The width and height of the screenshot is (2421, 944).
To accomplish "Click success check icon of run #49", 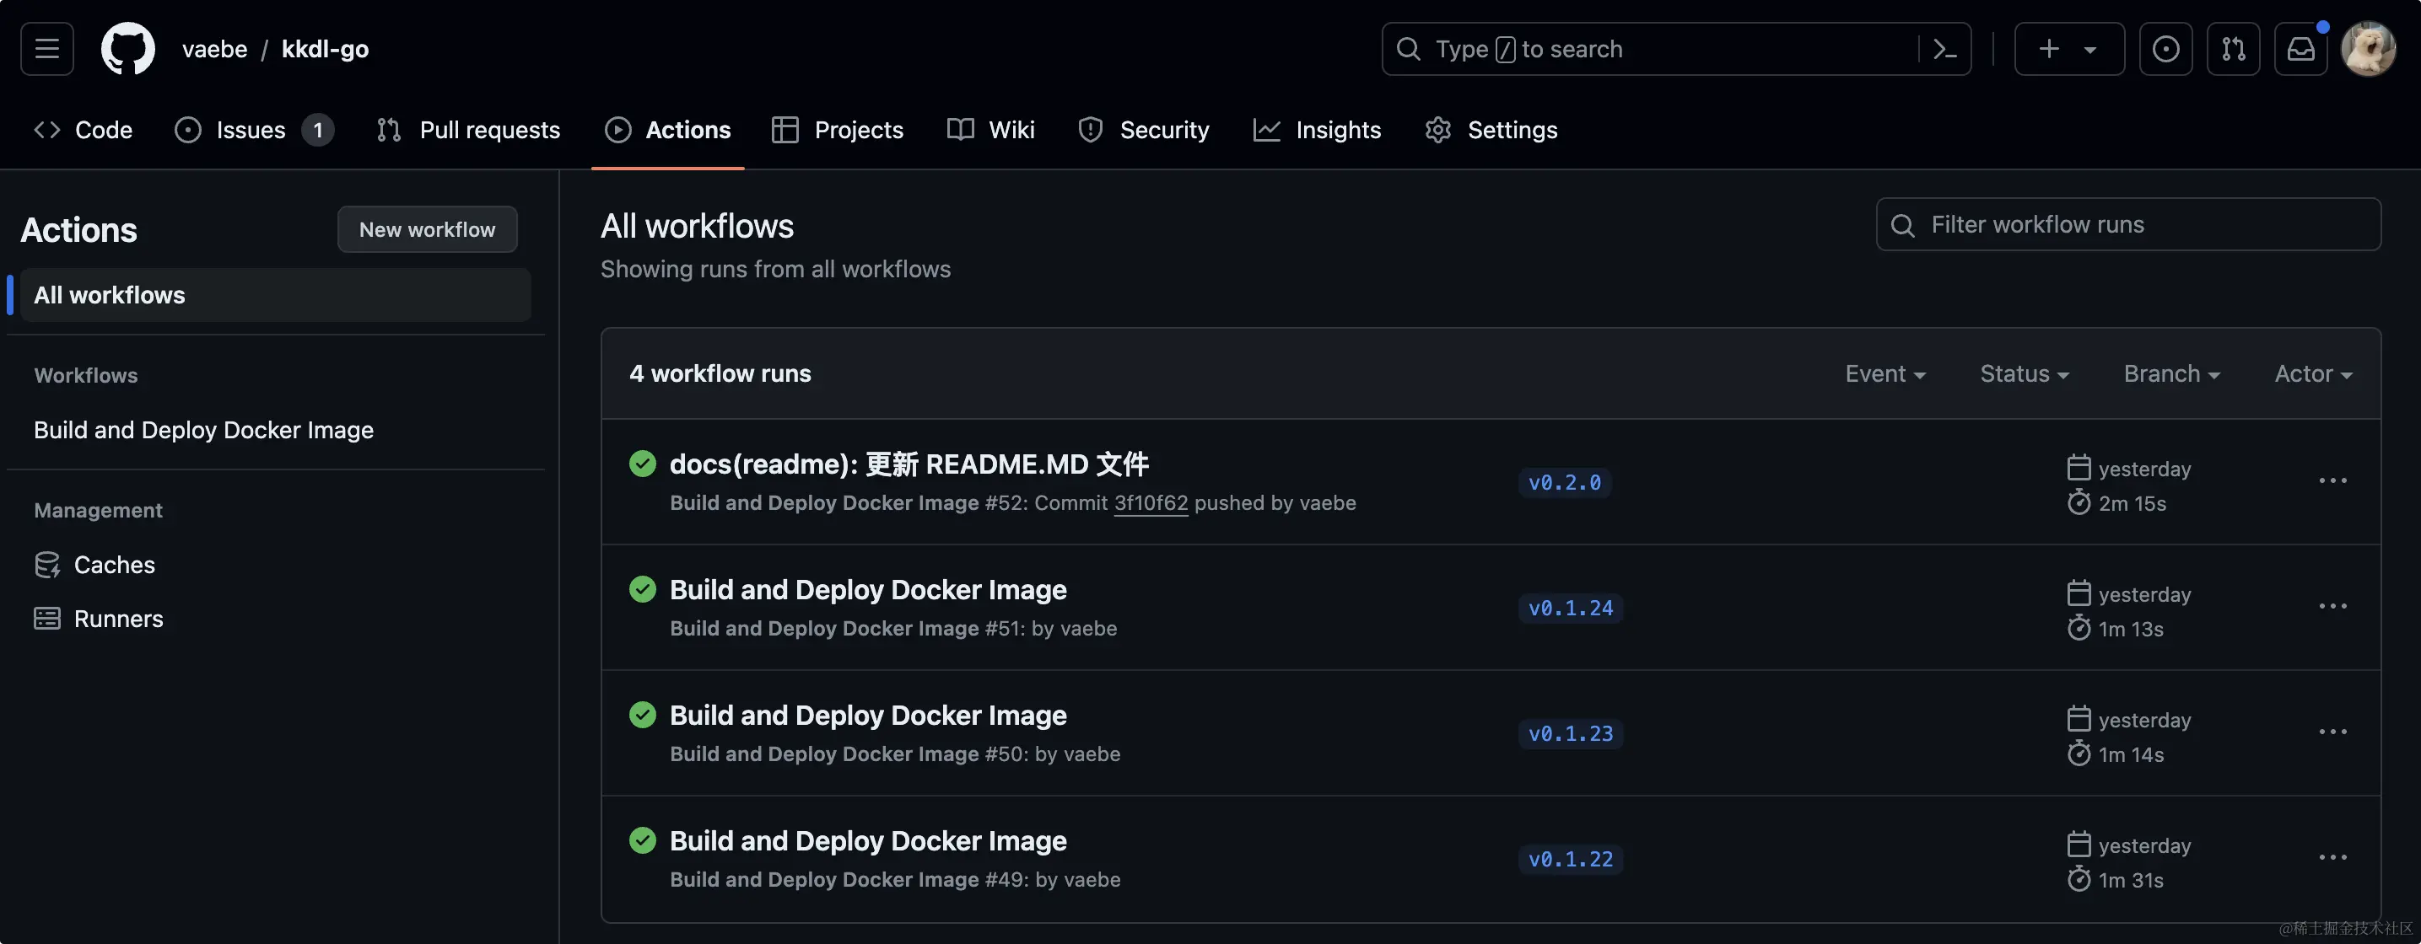I will tap(643, 840).
